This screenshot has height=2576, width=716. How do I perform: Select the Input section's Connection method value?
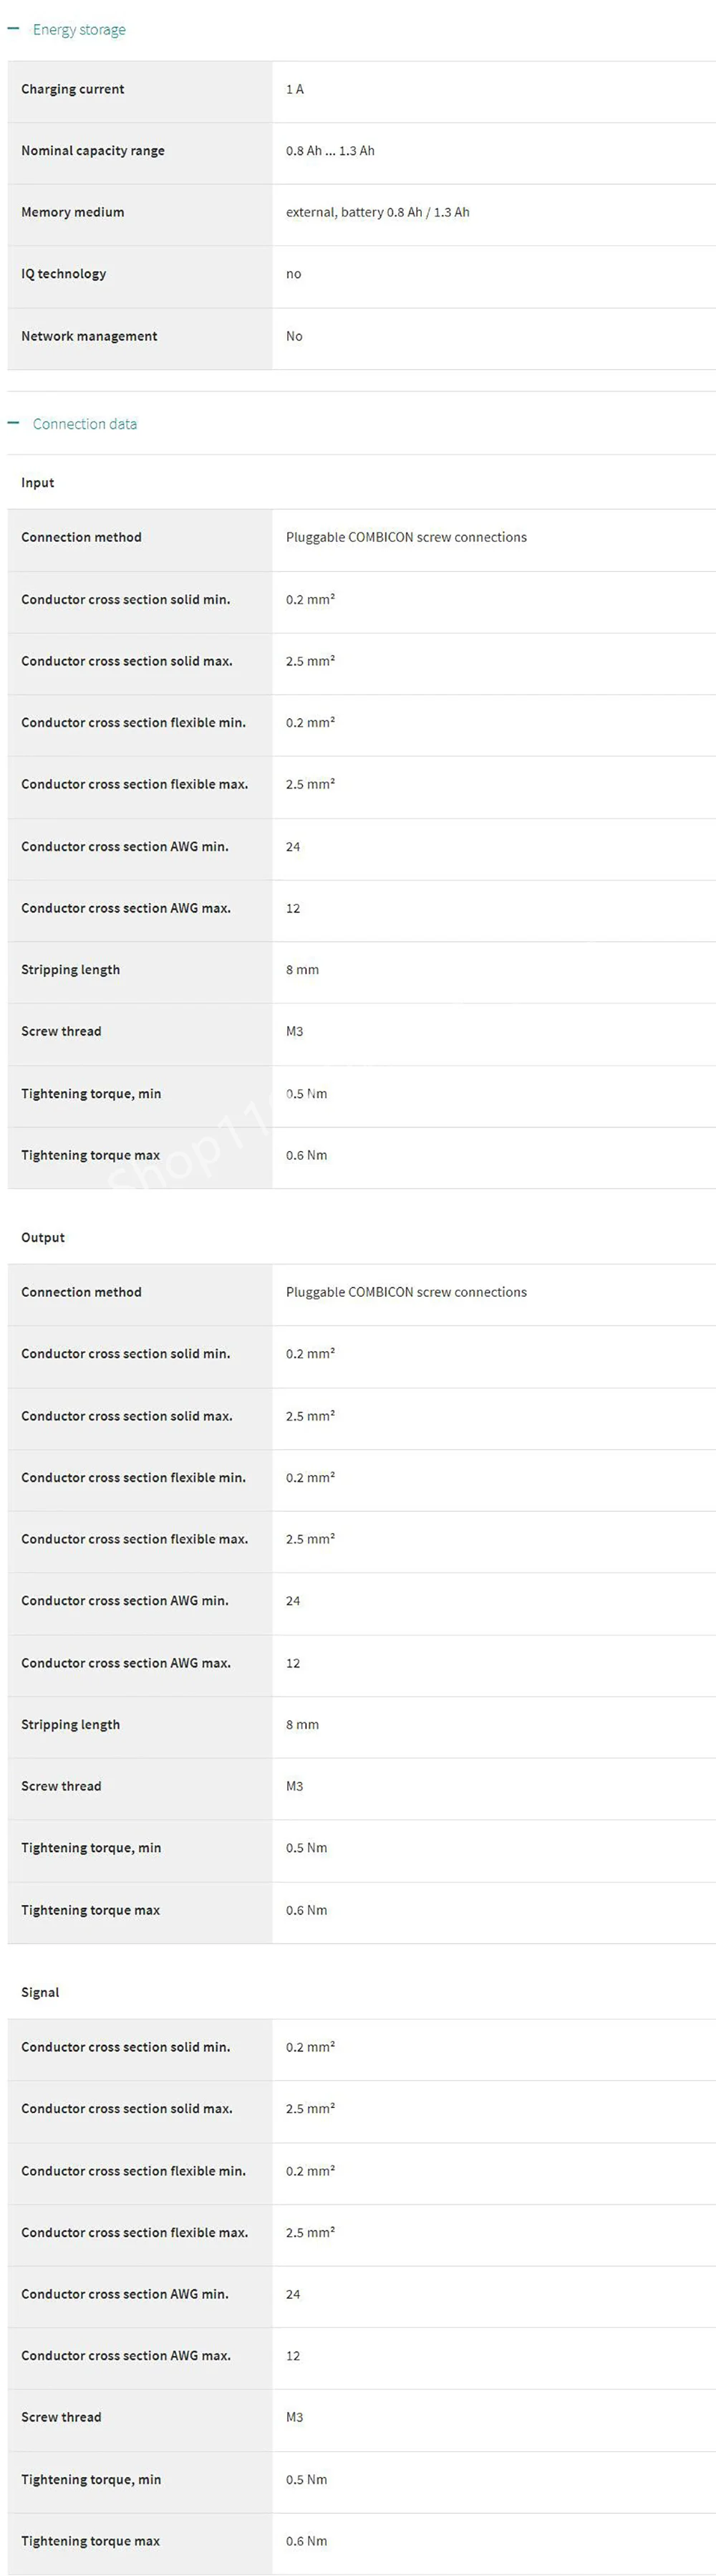coord(405,537)
